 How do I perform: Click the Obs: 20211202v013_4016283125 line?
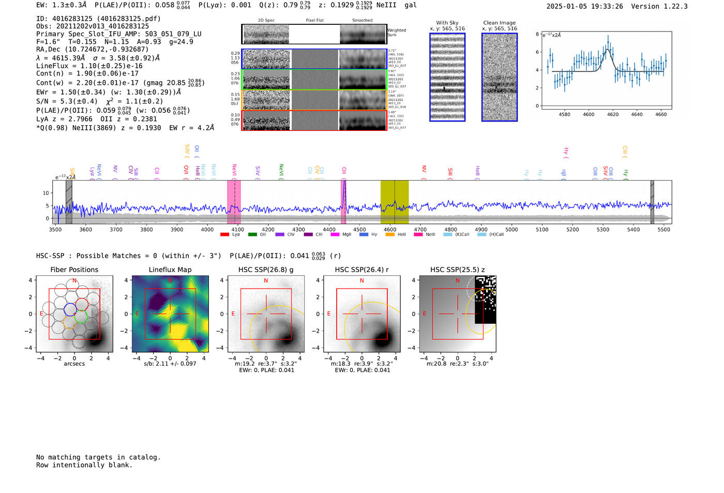[x=93, y=26]
